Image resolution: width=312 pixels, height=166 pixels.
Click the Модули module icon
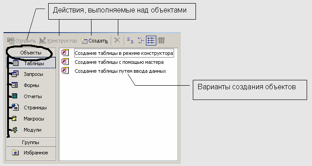15,130
